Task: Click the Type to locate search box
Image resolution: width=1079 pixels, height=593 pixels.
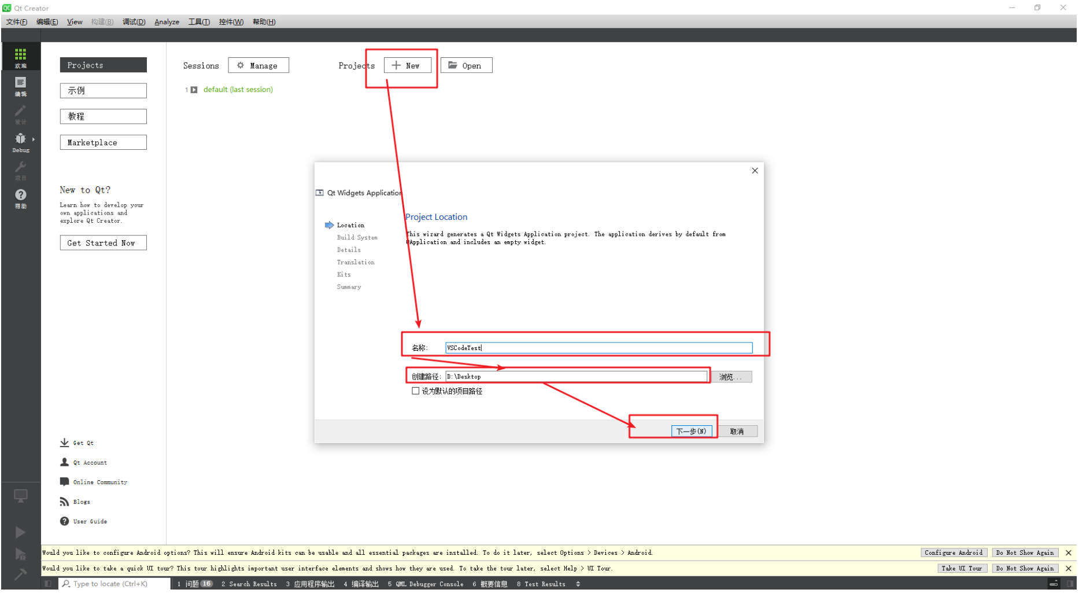Action: tap(114, 584)
